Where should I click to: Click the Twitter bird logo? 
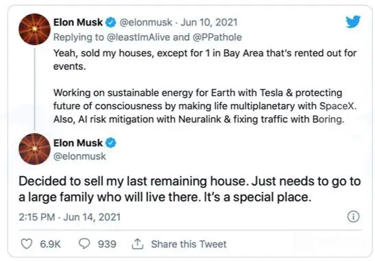coord(353,22)
